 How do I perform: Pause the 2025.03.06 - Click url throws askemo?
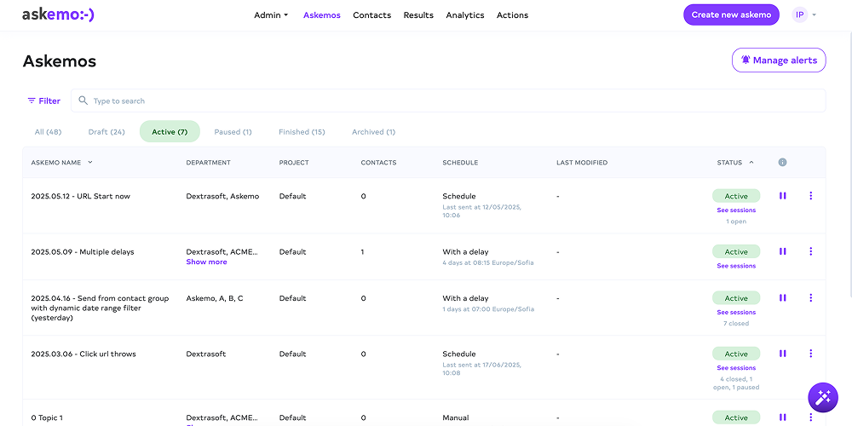point(782,354)
